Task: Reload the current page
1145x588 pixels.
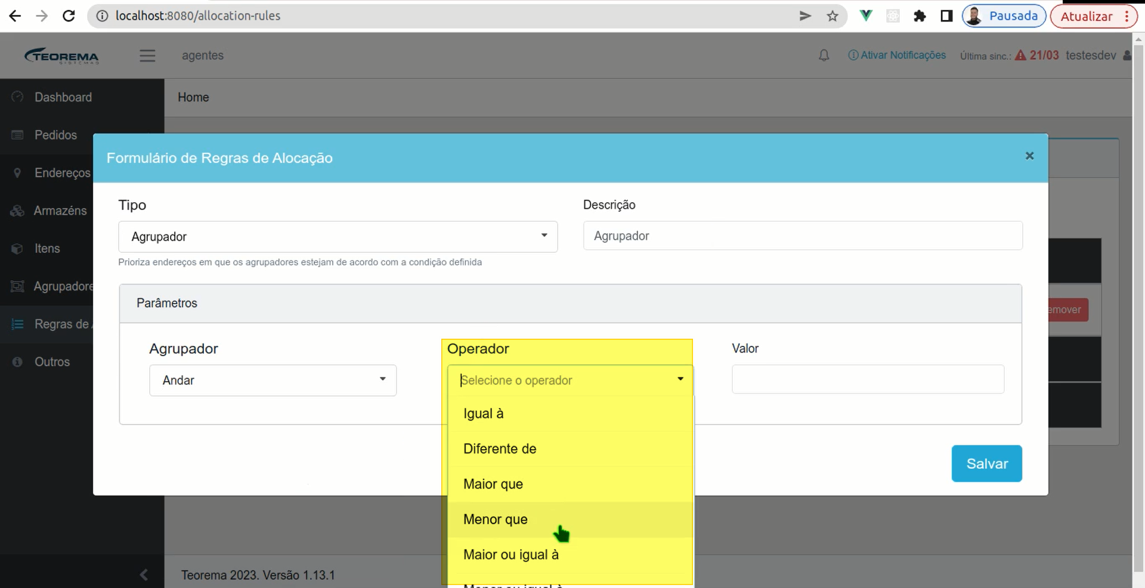Action: (x=69, y=16)
